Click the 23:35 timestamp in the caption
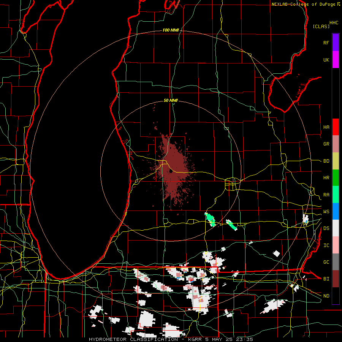The image size is (342, 342). pos(244,339)
